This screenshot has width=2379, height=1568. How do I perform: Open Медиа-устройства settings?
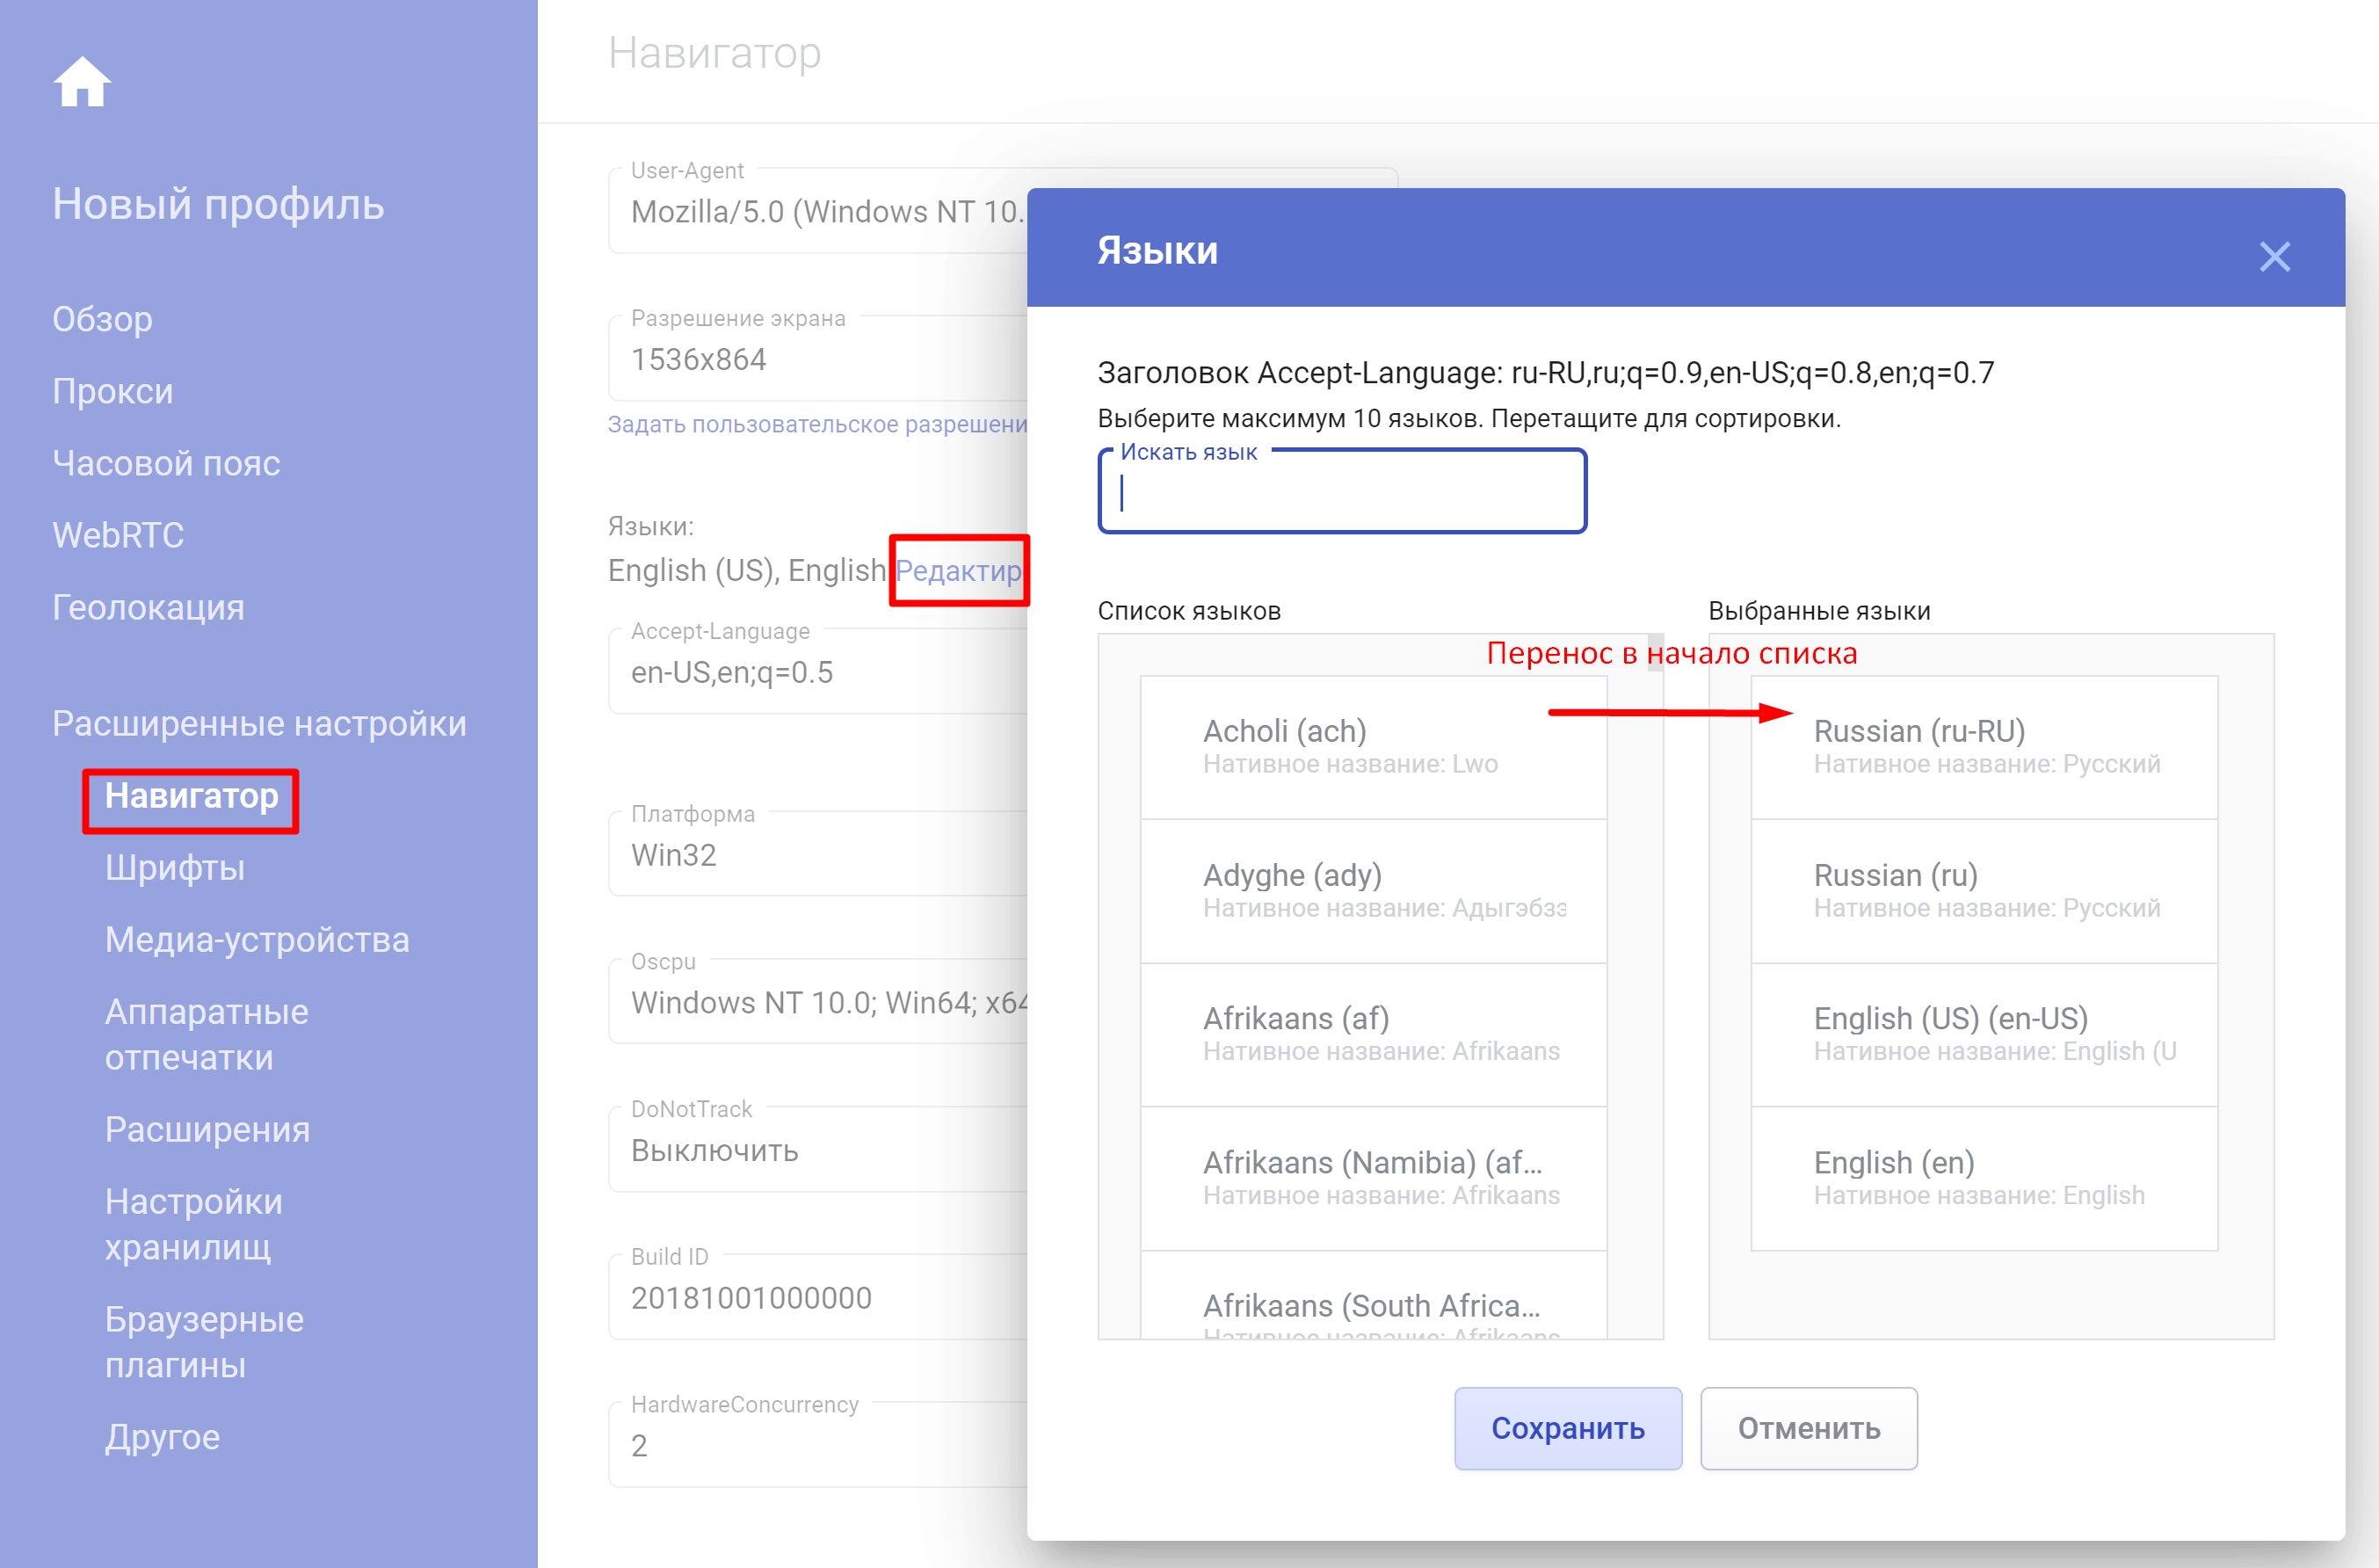pyautogui.click(x=257, y=940)
